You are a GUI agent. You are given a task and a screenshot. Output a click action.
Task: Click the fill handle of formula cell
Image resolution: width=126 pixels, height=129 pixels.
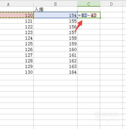(x=100, y=18)
